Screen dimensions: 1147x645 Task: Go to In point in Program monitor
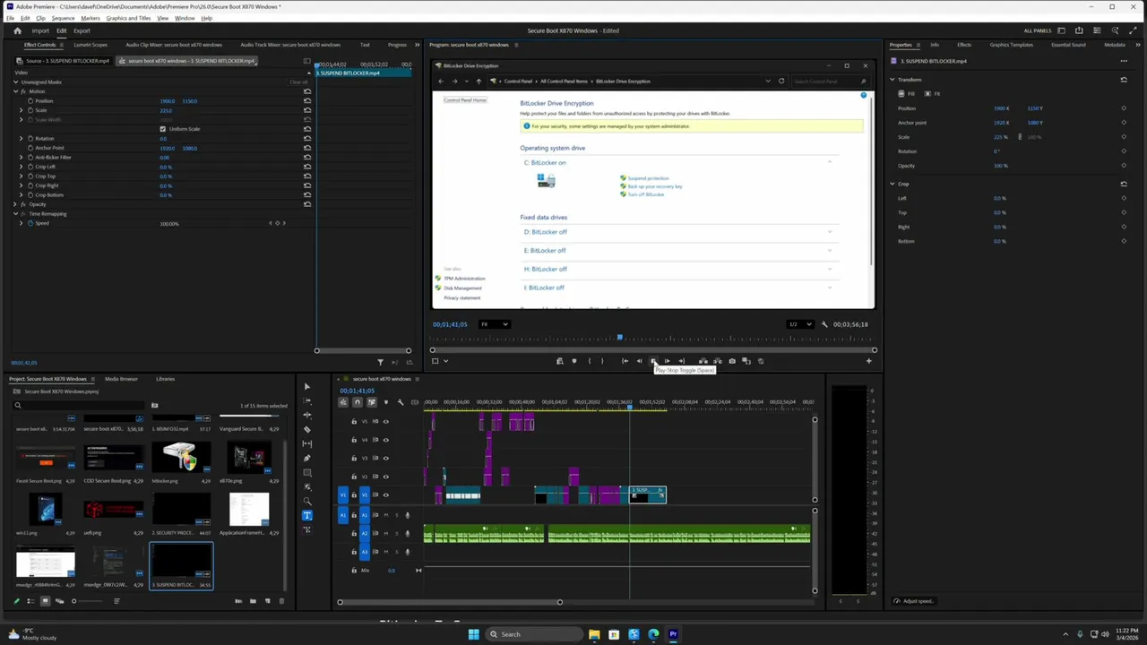pyautogui.click(x=625, y=361)
